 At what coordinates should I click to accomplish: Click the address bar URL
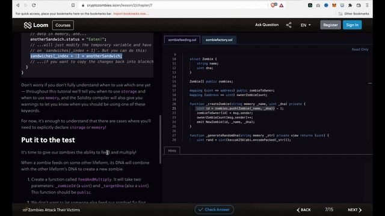tap(120, 5)
